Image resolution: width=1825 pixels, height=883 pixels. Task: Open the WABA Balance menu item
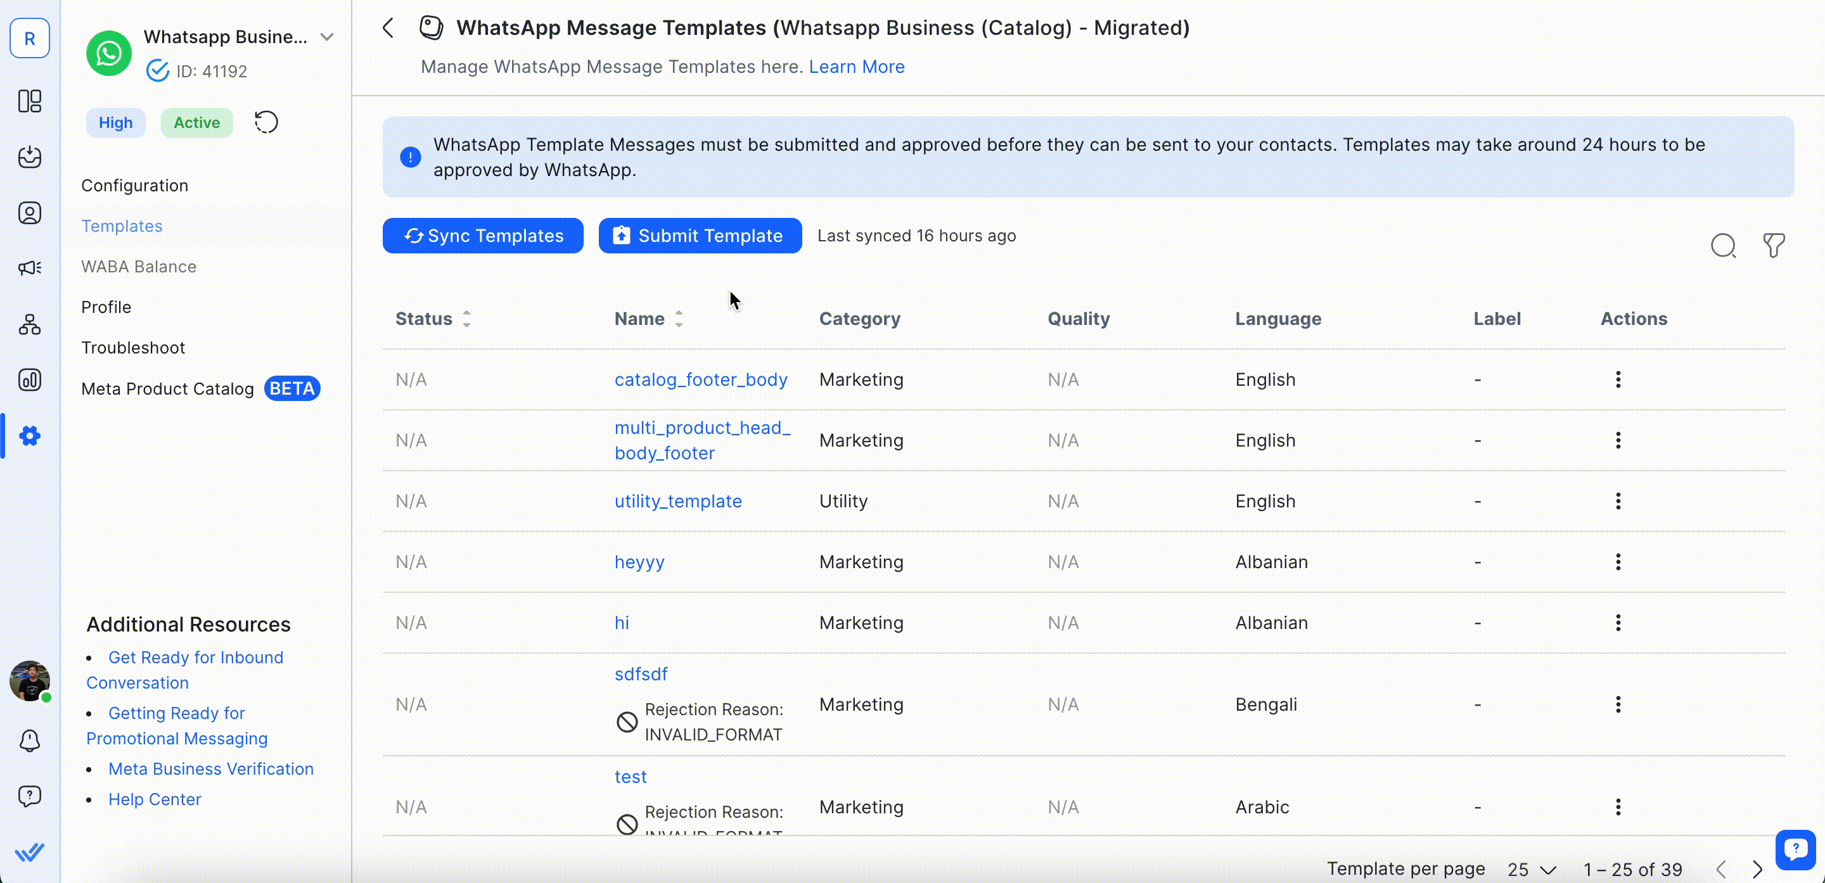click(x=139, y=266)
